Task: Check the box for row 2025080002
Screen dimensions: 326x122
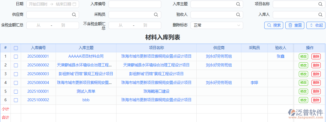Action: coord(16,65)
